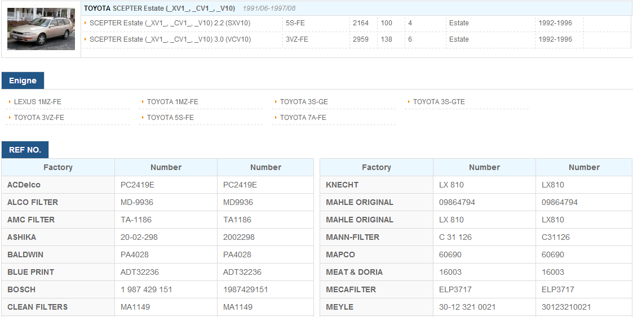Open the TOYOTA 3S-GE engine link
This screenshot has height=317, width=633.
(x=304, y=102)
